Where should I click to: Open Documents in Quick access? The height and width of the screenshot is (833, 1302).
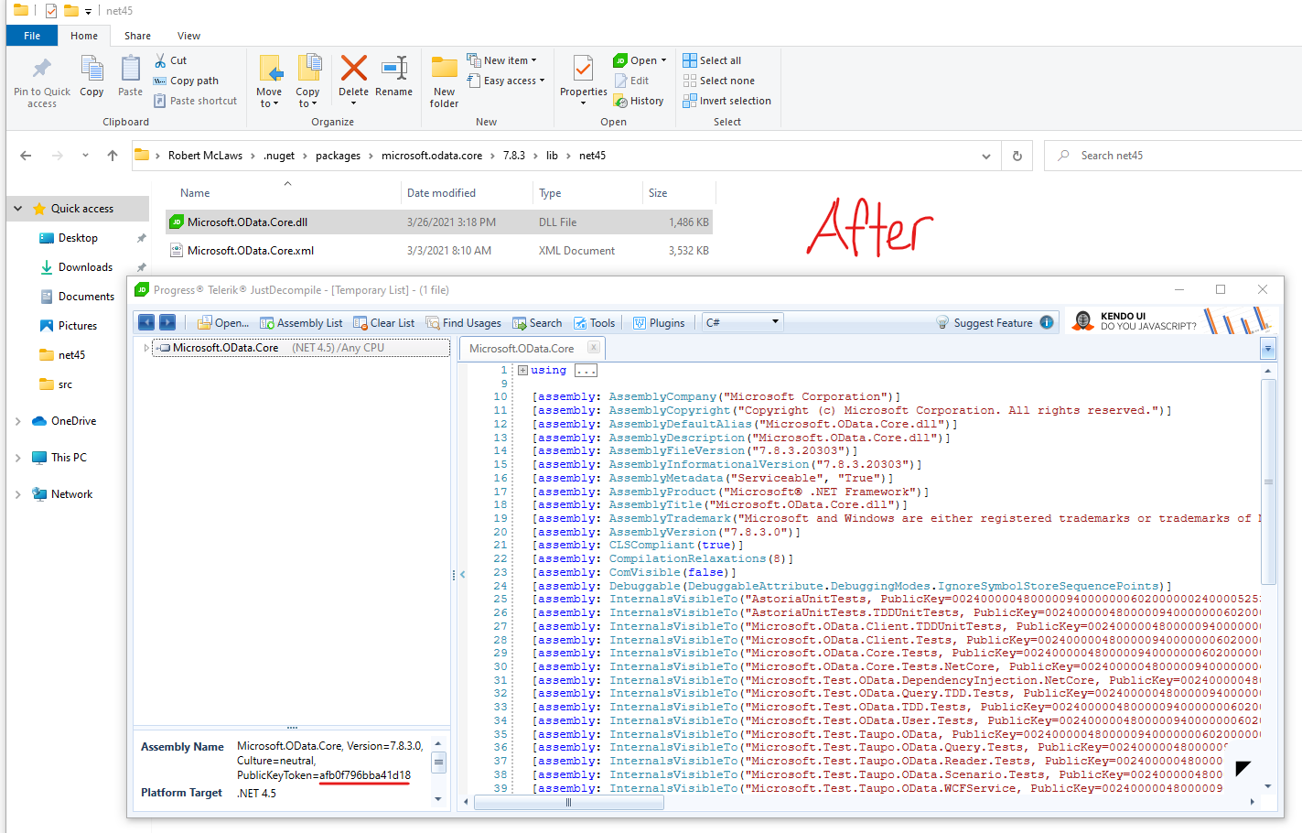[86, 297]
